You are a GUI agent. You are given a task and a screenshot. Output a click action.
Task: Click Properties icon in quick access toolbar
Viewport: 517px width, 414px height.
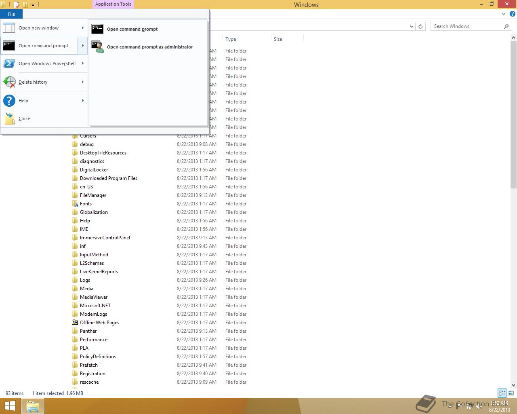17,5
